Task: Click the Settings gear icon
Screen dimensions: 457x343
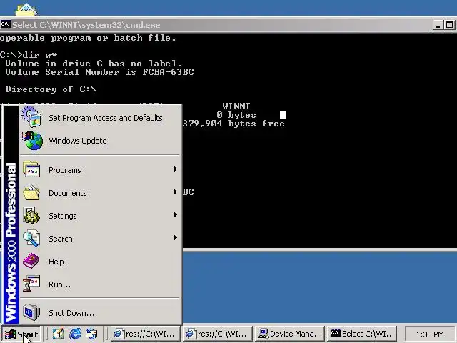Action: coord(31,215)
